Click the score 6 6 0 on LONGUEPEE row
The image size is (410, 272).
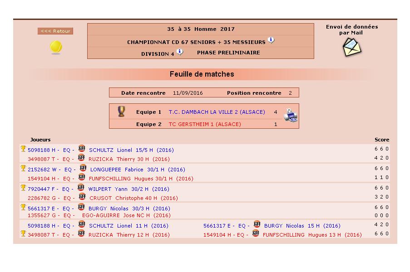tap(381, 168)
